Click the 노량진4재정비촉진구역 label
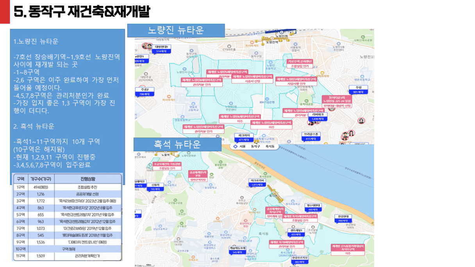Image resolution: width=475 pixels, height=267 pixels. (303, 113)
